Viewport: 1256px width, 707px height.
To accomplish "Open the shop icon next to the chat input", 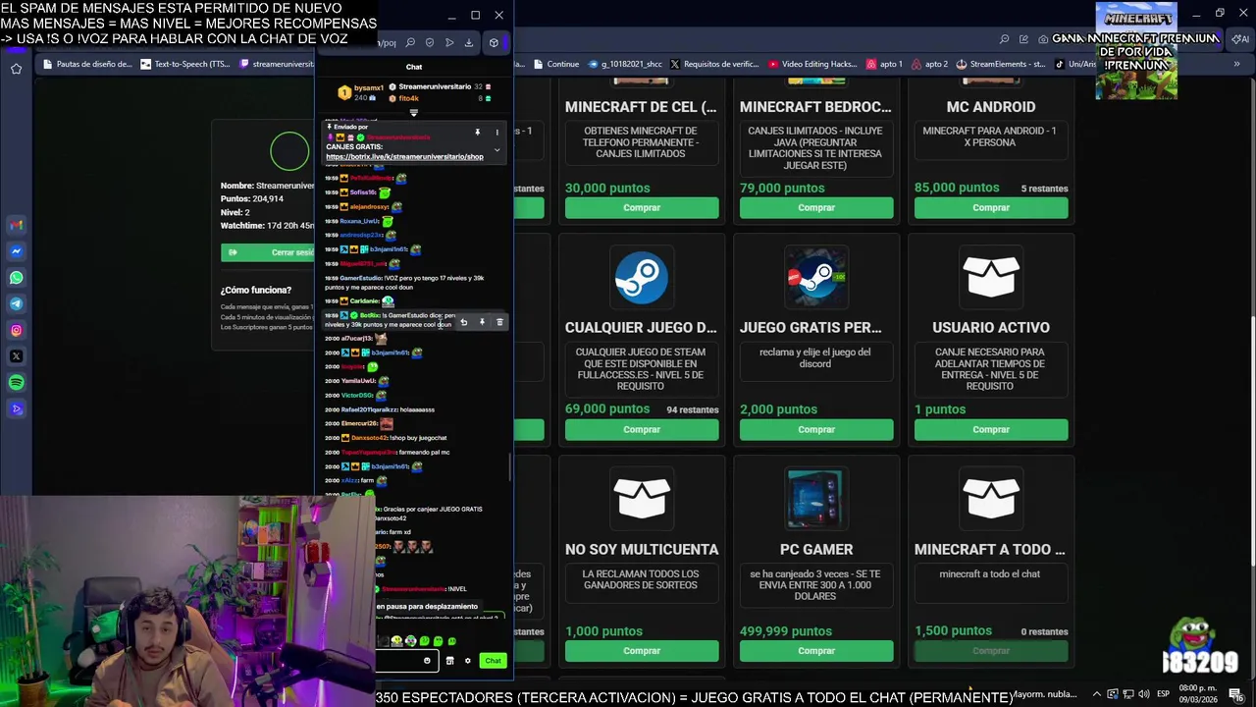I will (x=449, y=661).
